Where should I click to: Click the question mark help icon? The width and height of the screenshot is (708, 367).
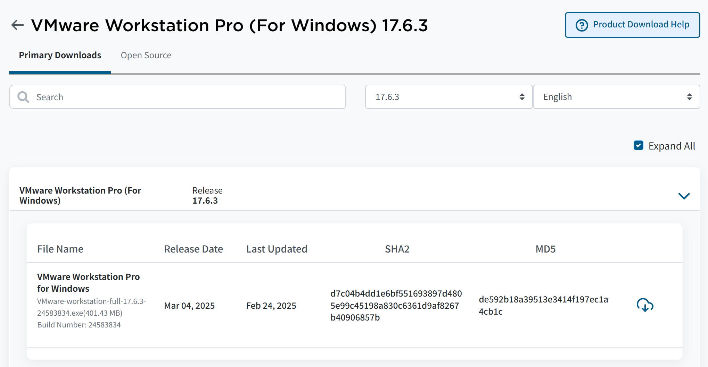click(582, 25)
